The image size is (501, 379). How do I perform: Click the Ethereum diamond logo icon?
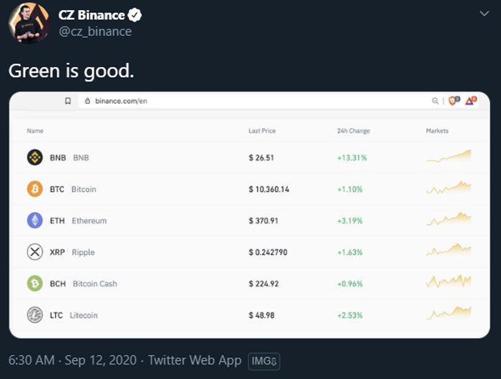tap(35, 220)
